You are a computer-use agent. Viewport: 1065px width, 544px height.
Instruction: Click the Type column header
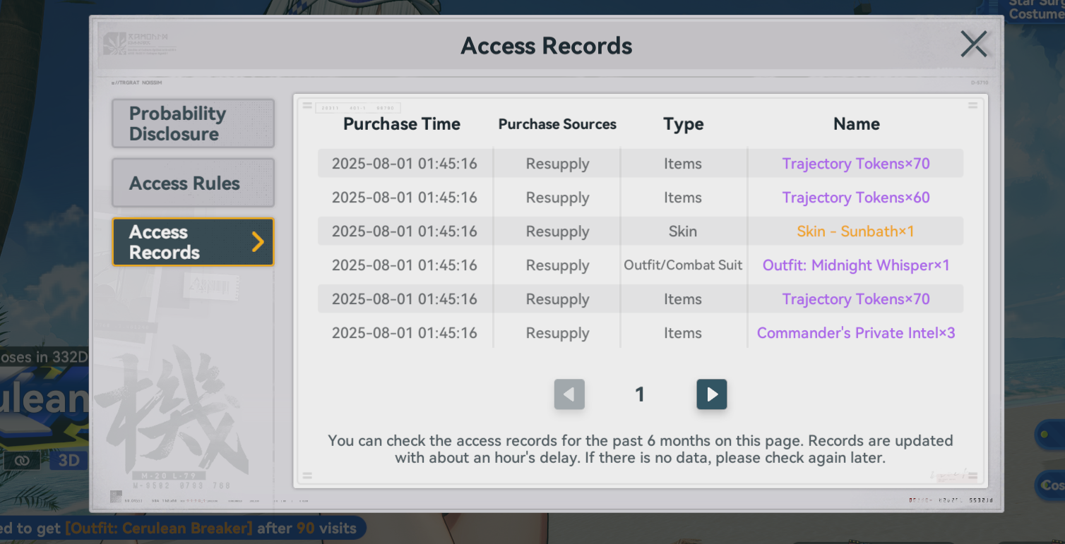pos(684,124)
